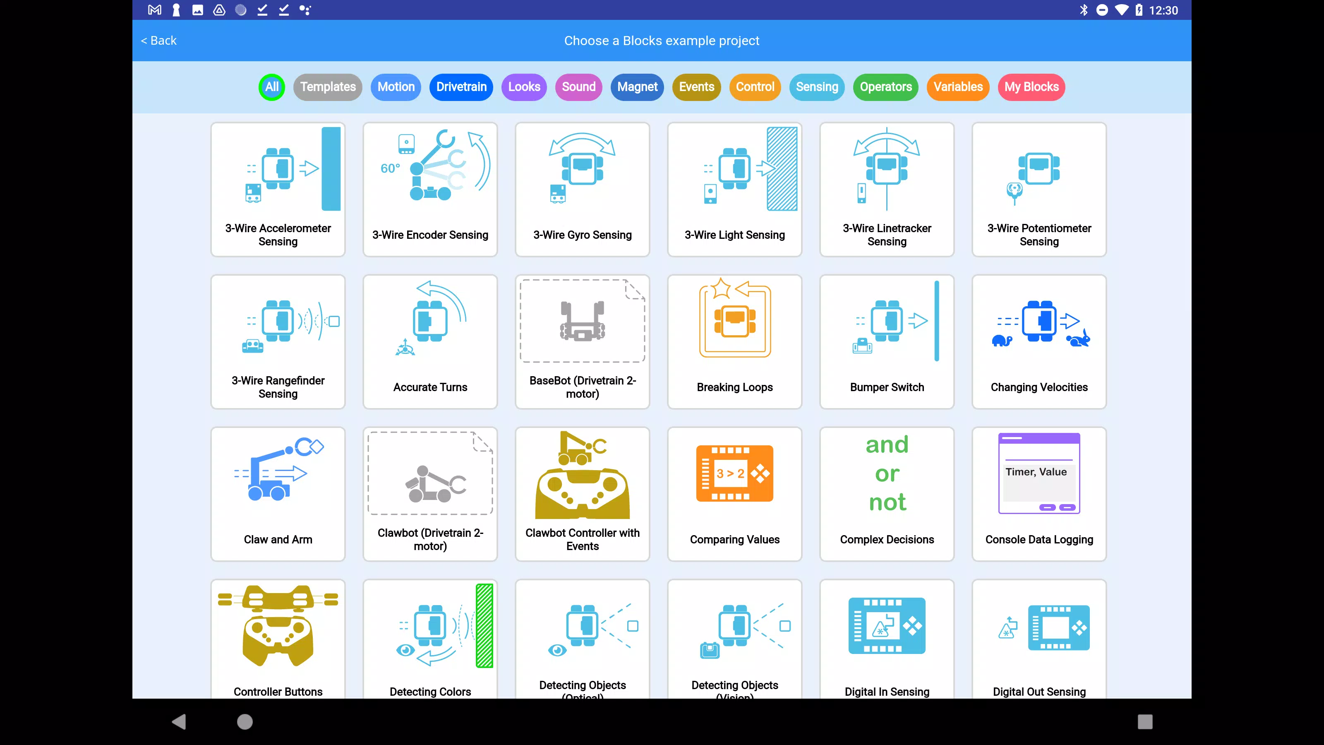Switch to the Drivetrain category
The image size is (1324, 745).
(461, 87)
